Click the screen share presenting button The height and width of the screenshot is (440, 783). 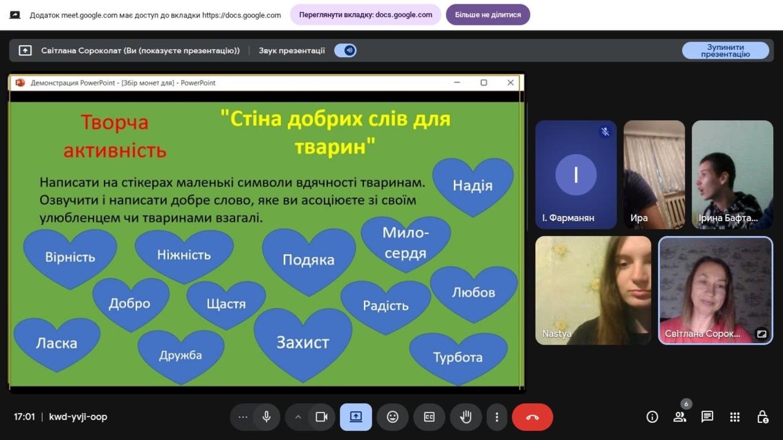click(356, 417)
